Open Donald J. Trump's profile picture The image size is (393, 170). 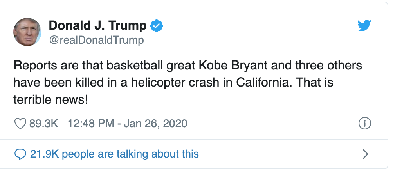[x=27, y=32]
